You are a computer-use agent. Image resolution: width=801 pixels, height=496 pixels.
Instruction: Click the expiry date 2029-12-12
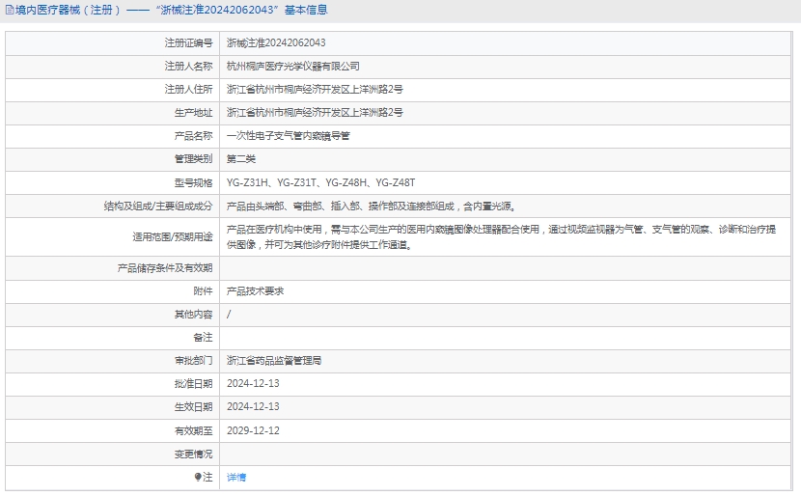(253, 430)
